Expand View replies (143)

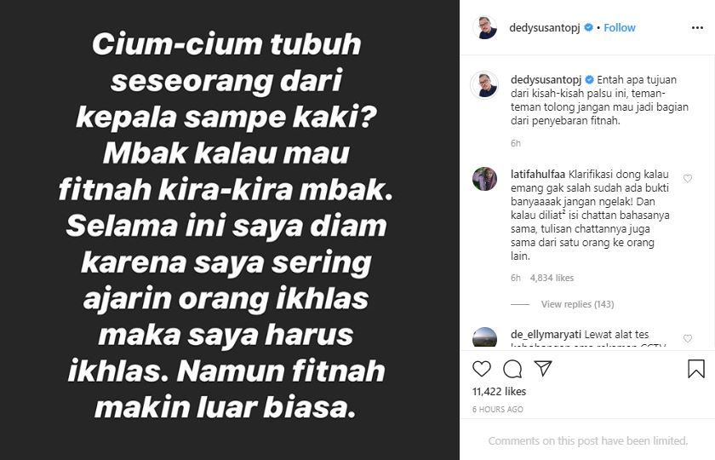(577, 304)
